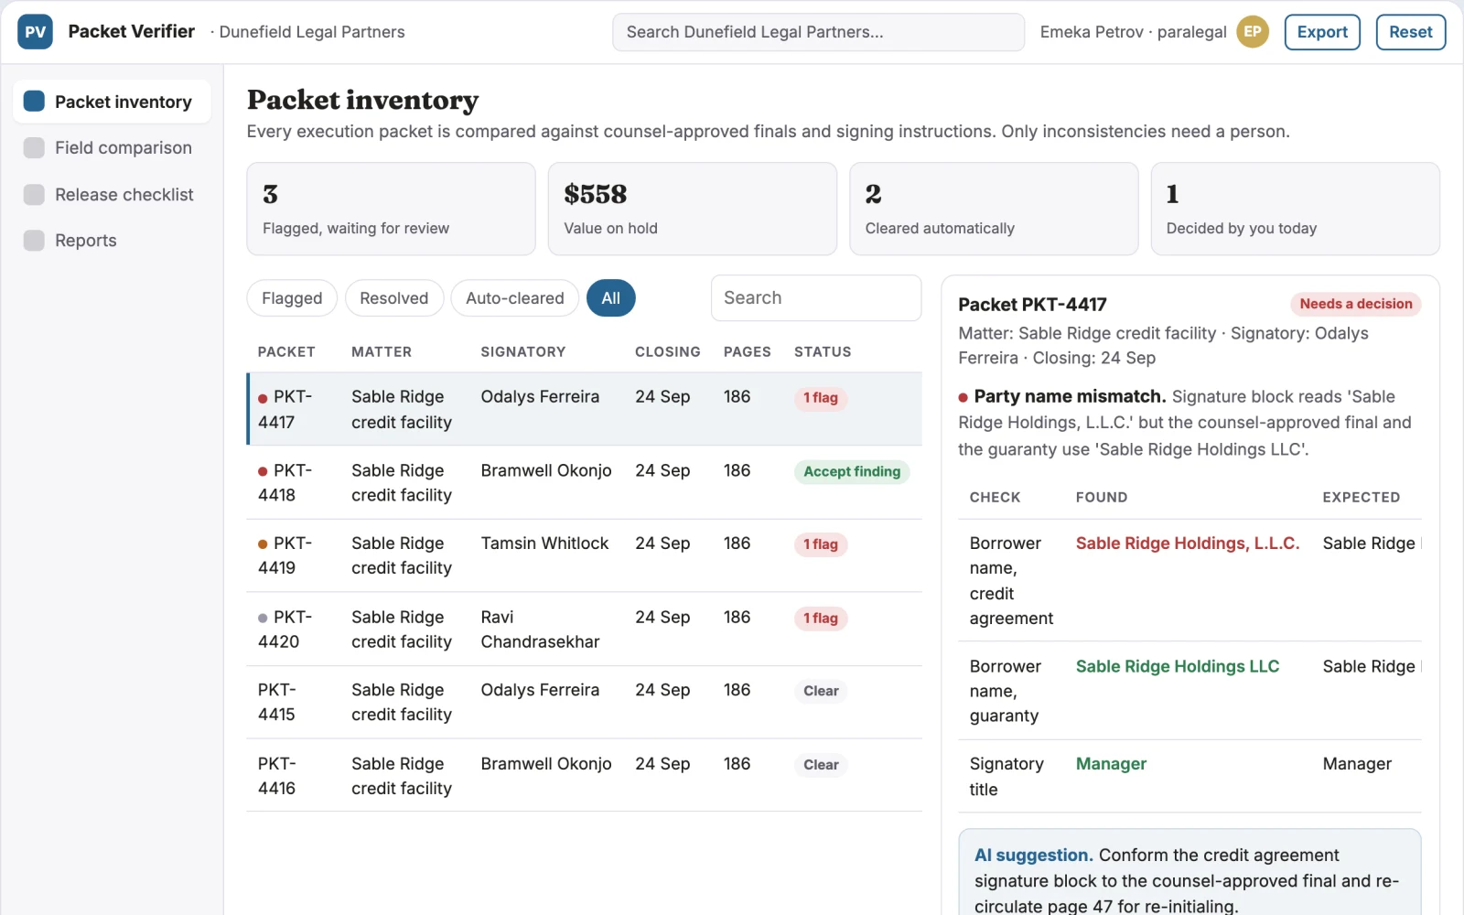The height and width of the screenshot is (915, 1464).
Task: Click the Clear status on PKT-4416
Action: pyautogui.click(x=821, y=765)
